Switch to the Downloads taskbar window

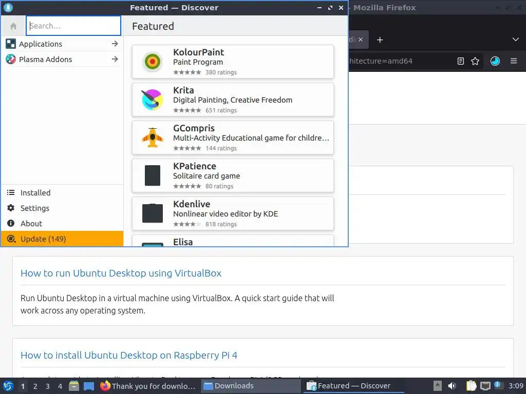(251, 386)
